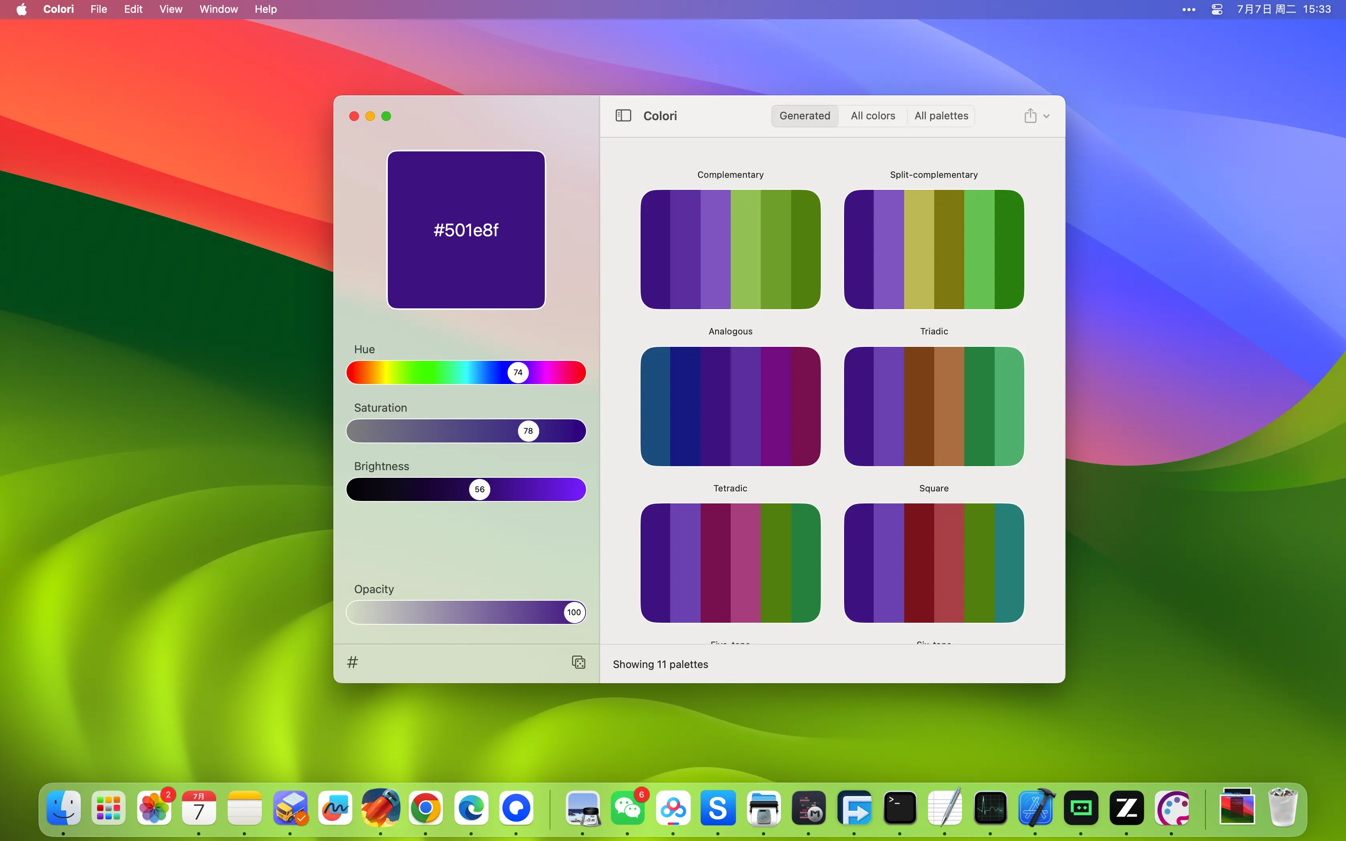Select the Generated segment
This screenshot has width=1346, height=841.
tap(804, 116)
